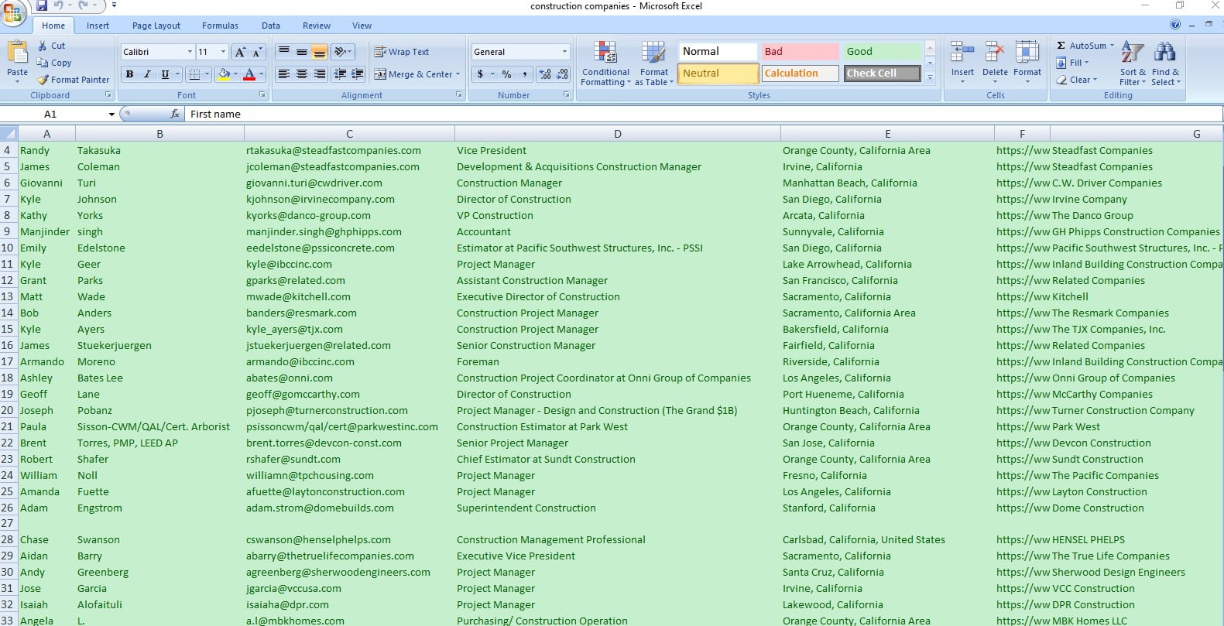Open the Page Layout tab
The height and width of the screenshot is (626, 1224).
point(156,26)
